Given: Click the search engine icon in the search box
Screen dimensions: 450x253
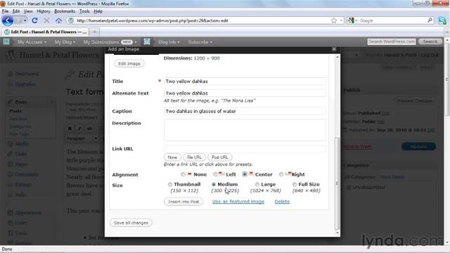Looking at the screenshot, I should [352, 20].
